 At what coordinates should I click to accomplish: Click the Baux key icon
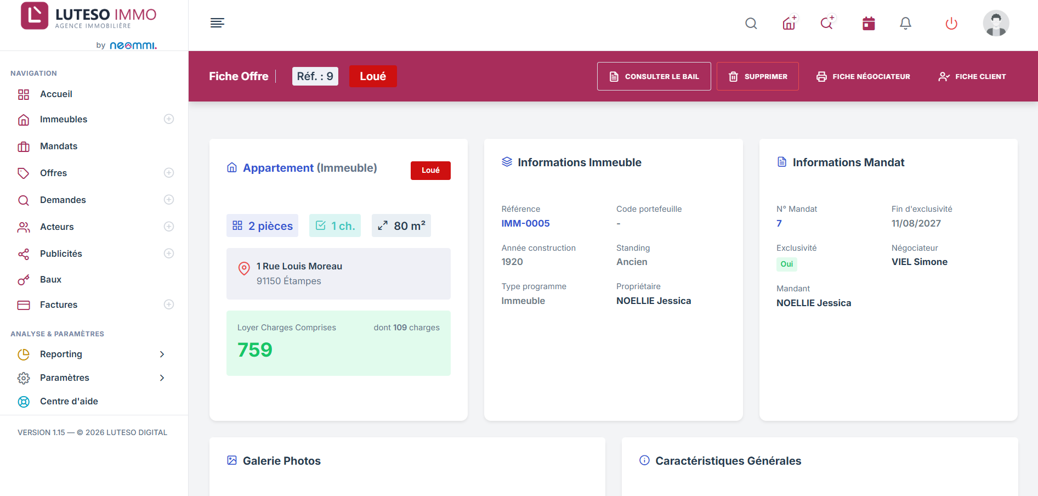point(24,280)
